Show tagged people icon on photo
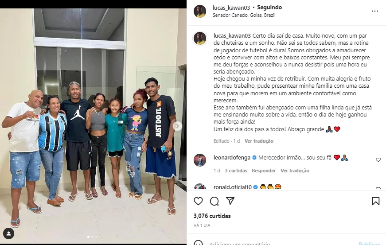386x245 pixels. pos(8,233)
